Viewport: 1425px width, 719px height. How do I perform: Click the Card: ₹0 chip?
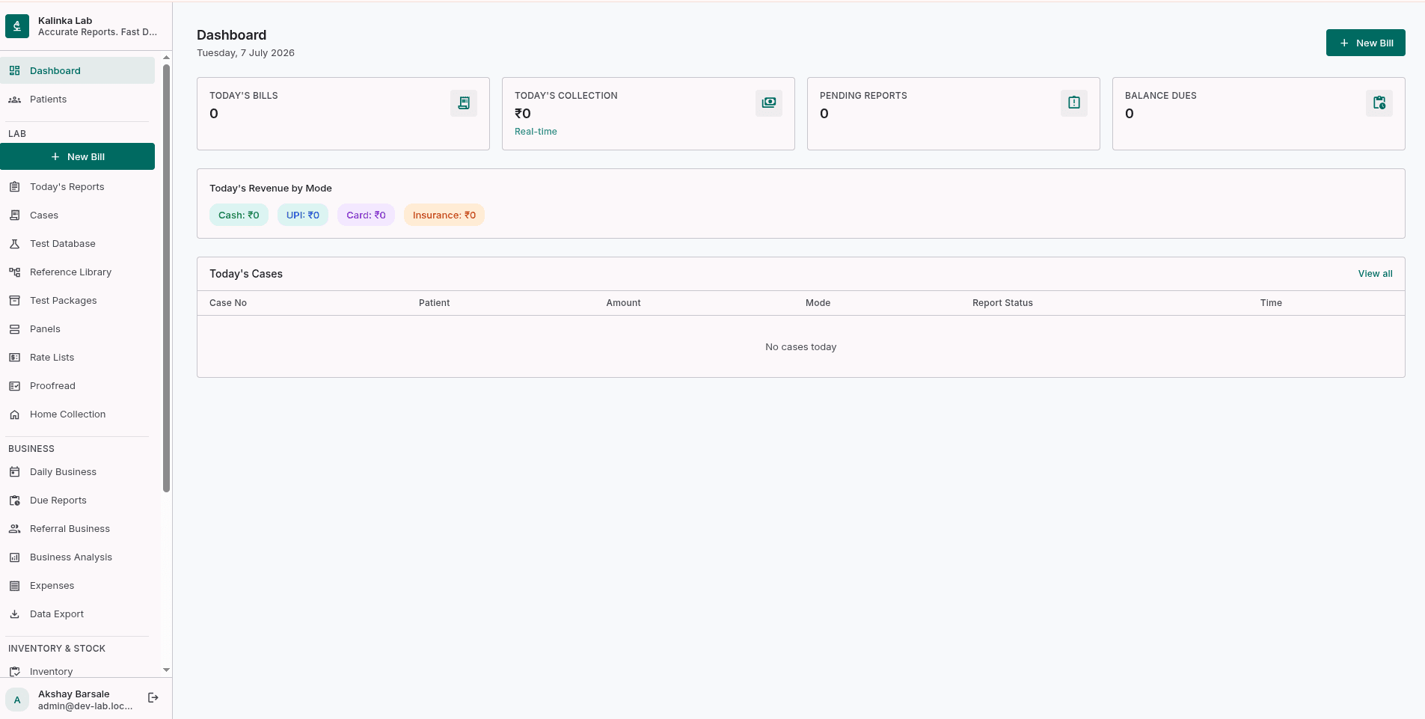(x=366, y=215)
